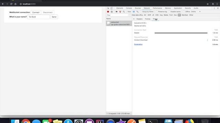
Task: Click the Connect WebSocket button
Action: [x=36, y=12]
